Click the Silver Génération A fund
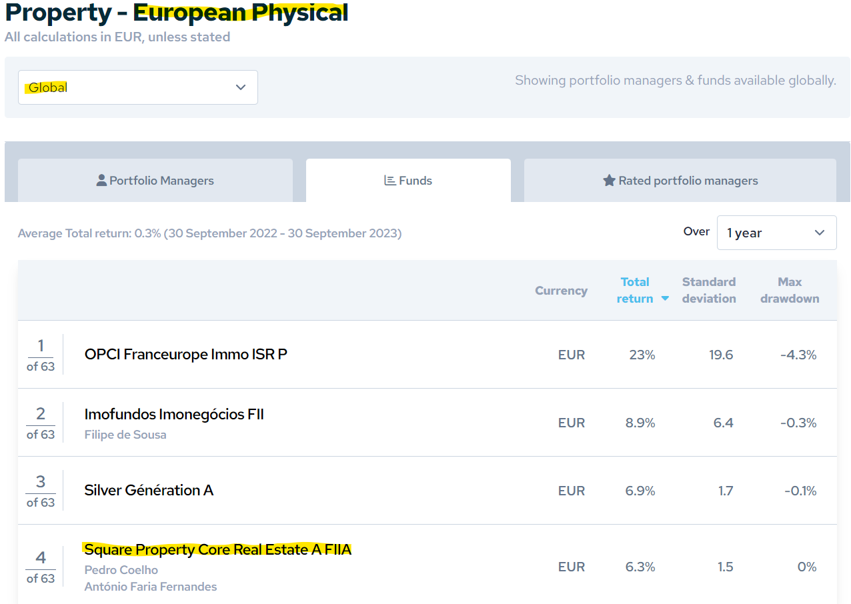Screen dimensions: 851x604 point(149,490)
